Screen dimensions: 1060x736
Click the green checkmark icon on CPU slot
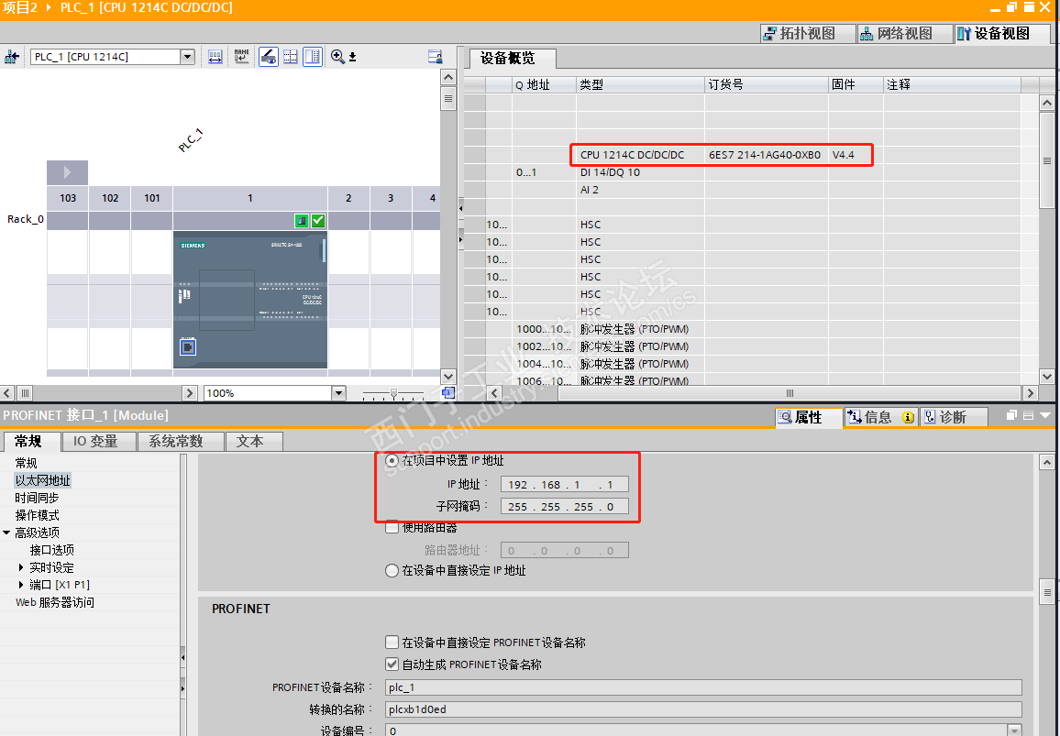(318, 220)
